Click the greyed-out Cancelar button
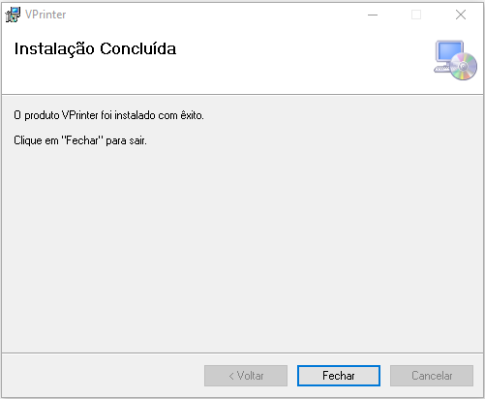The width and height of the screenshot is (485, 399). (x=432, y=376)
